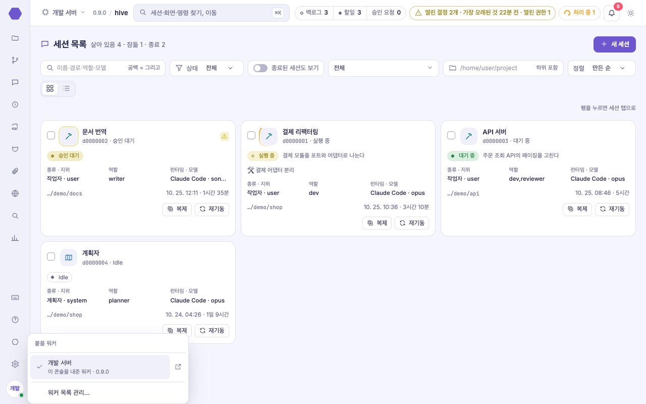Open the 열린 결정 2개 warning pill
This screenshot has width=646, height=404.
point(482,13)
